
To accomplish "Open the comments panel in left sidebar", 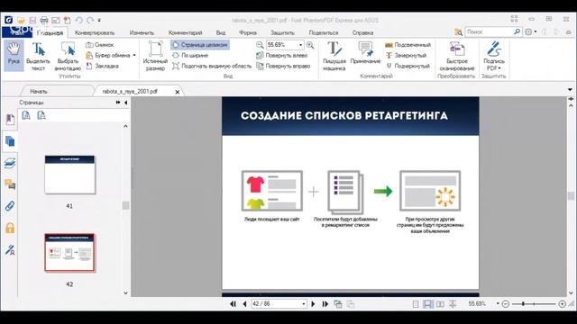I will (x=10, y=184).
